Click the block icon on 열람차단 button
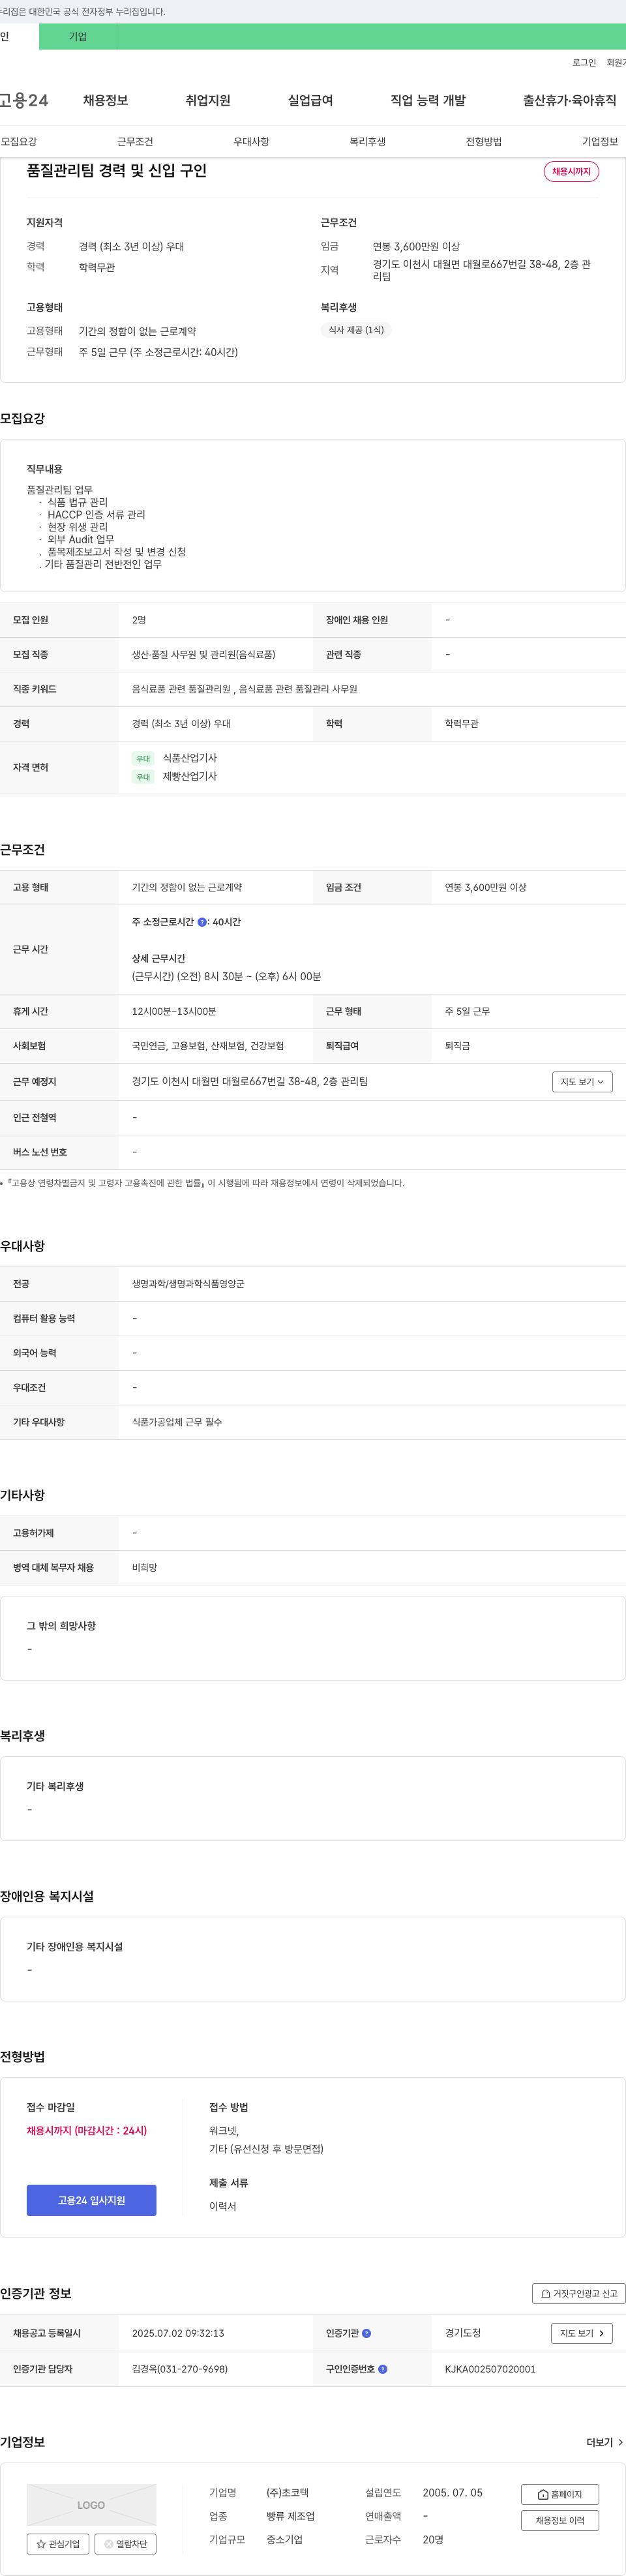Screen dimensions: 626x2576 point(109,2543)
